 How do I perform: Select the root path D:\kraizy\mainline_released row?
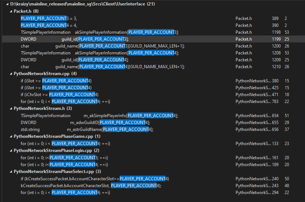point(83,4)
